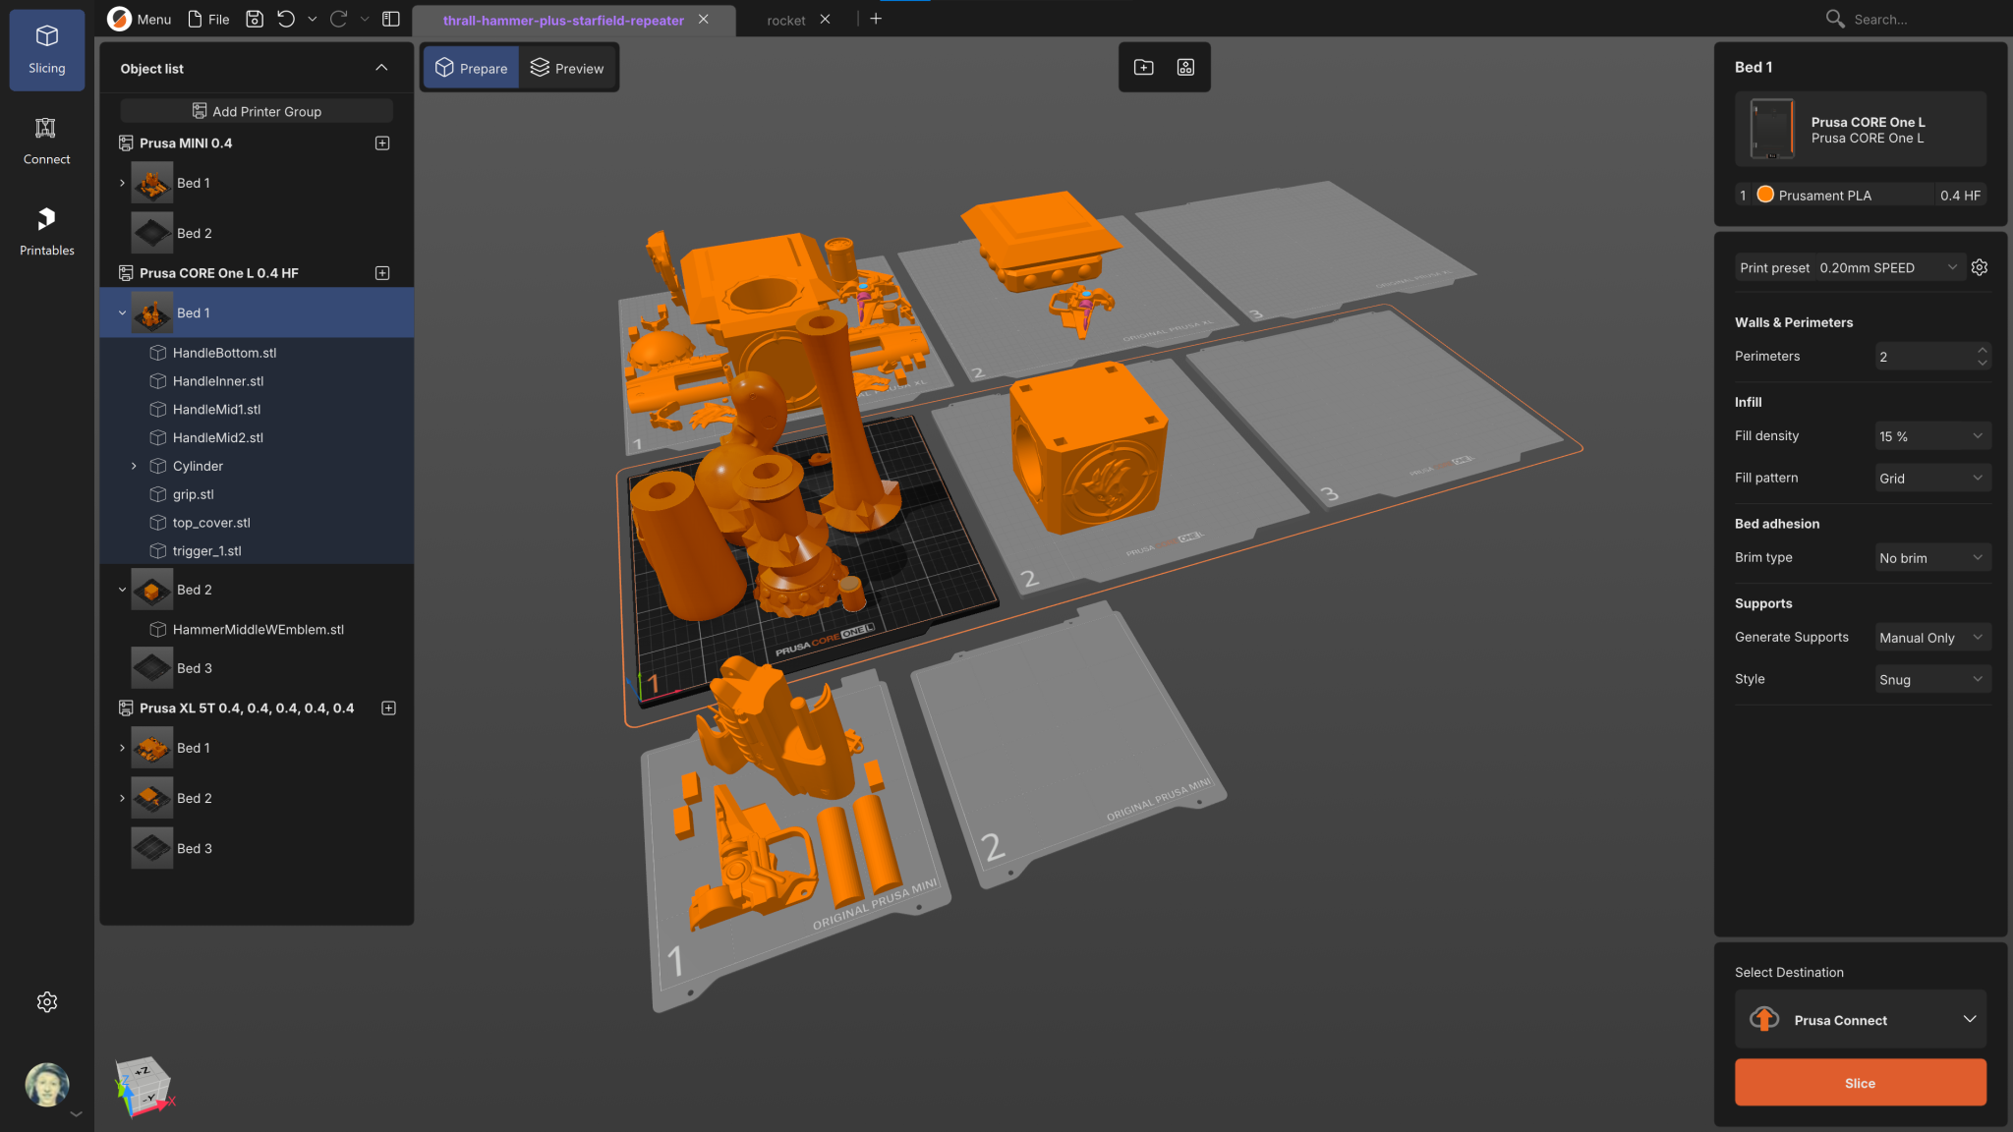Open the Printables sidebar section
Viewport: 2013px width, 1132px height.
[46, 232]
